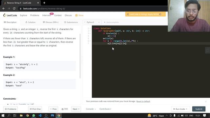
Task: Collapse the fold arrow on code line 3
Action: pyautogui.click(x=90, y=33)
